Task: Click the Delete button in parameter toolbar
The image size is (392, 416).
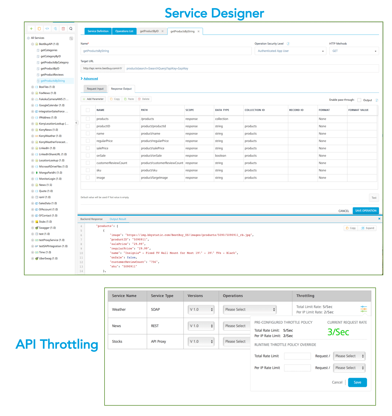Action: coord(144,99)
